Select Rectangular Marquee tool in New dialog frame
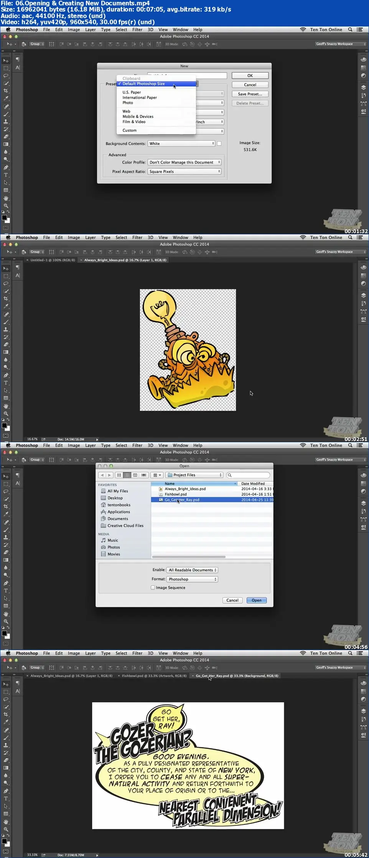 6,68
